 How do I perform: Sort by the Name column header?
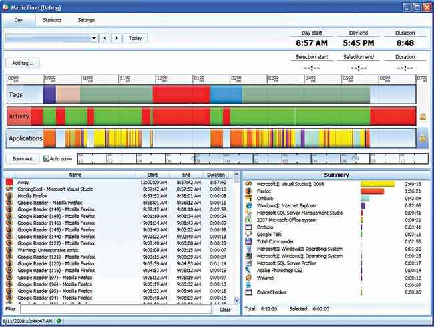click(x=75, y=175)
